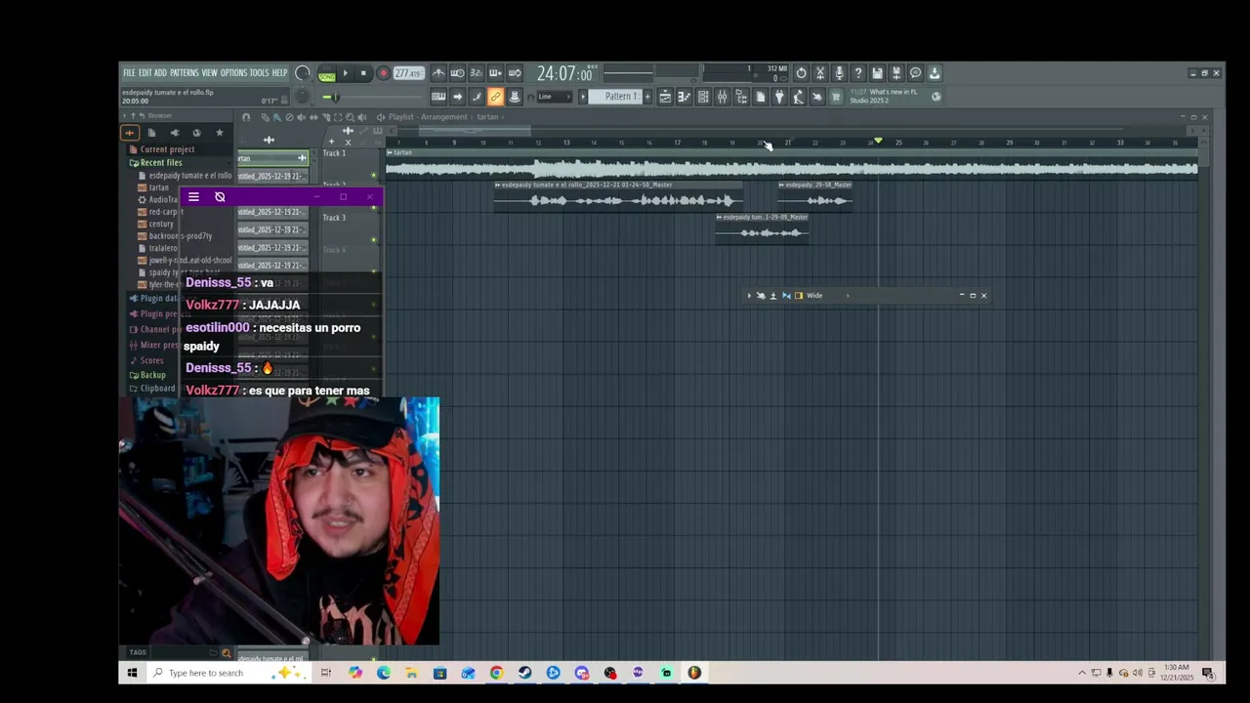The image size is (1250, 703).
Task: Open the OPTIONS menu
Action: [233, 73]
